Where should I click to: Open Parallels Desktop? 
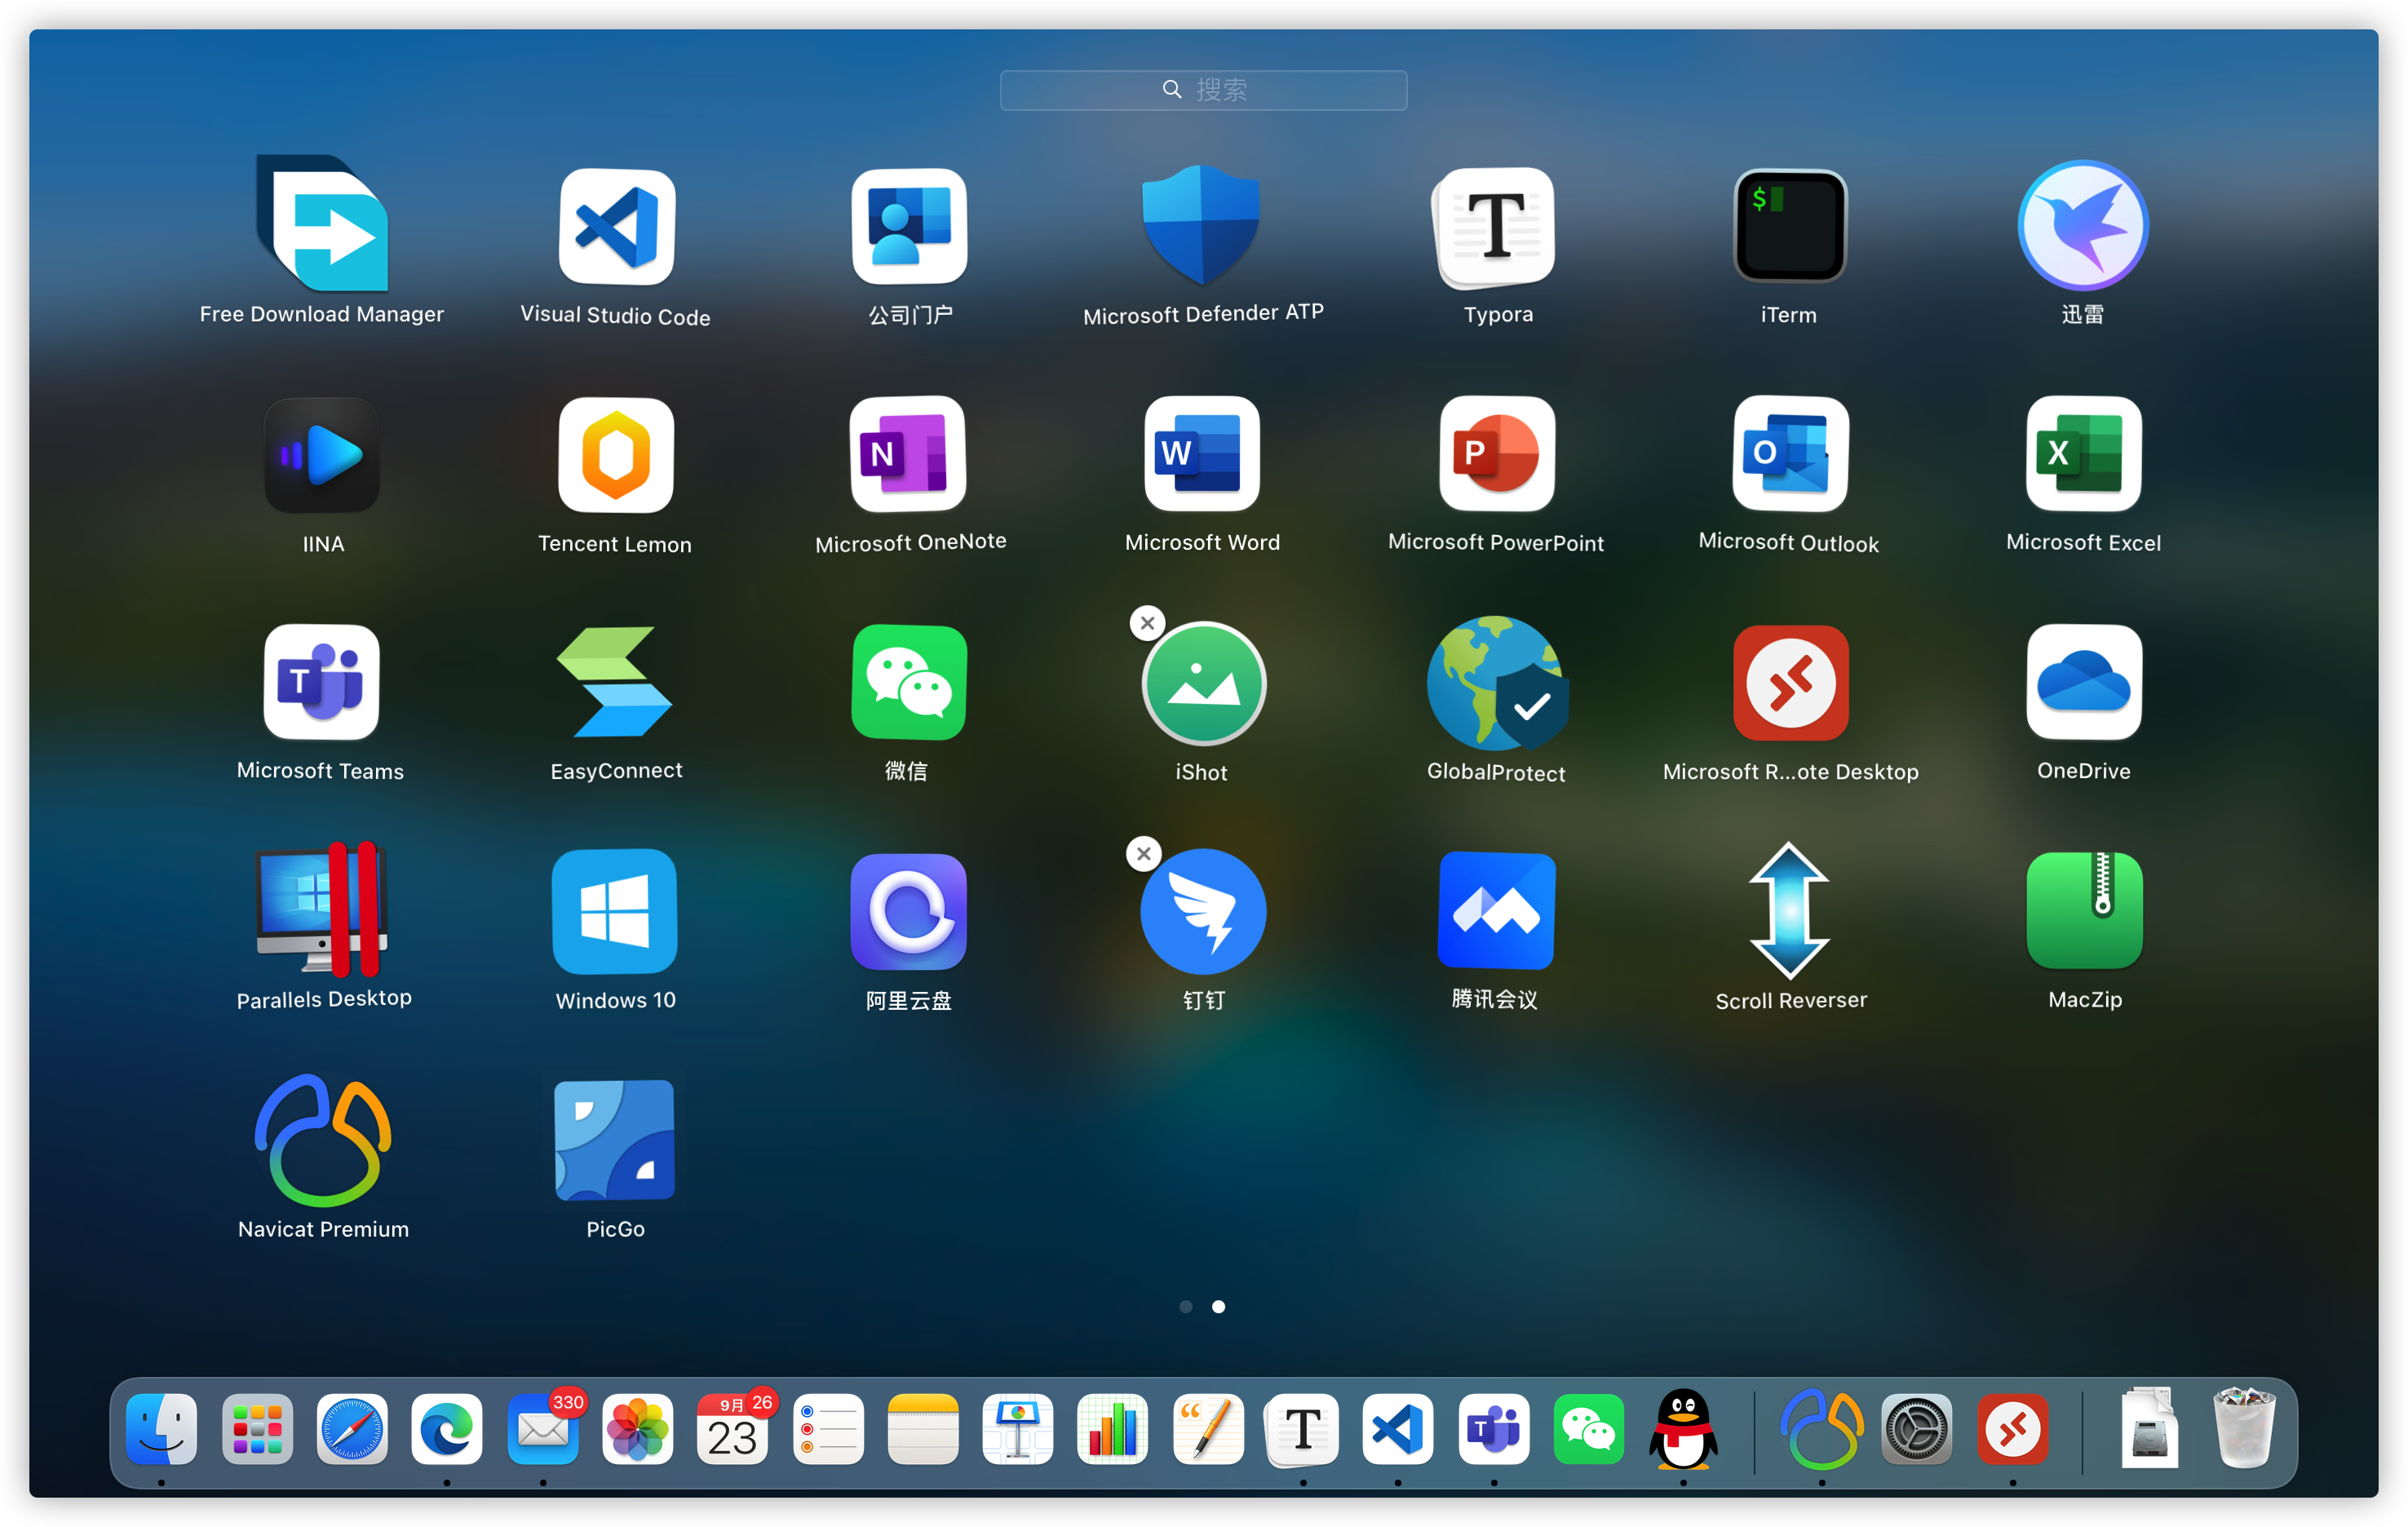tap(322, 909)
